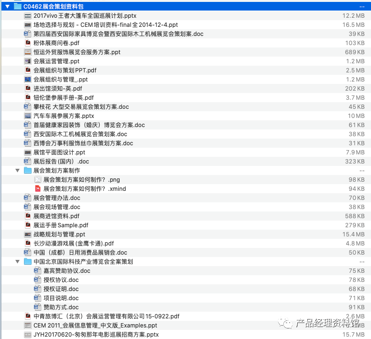371x339 pixels.
Task: Select file 授权协议.doc
Action: pos(61,280)
